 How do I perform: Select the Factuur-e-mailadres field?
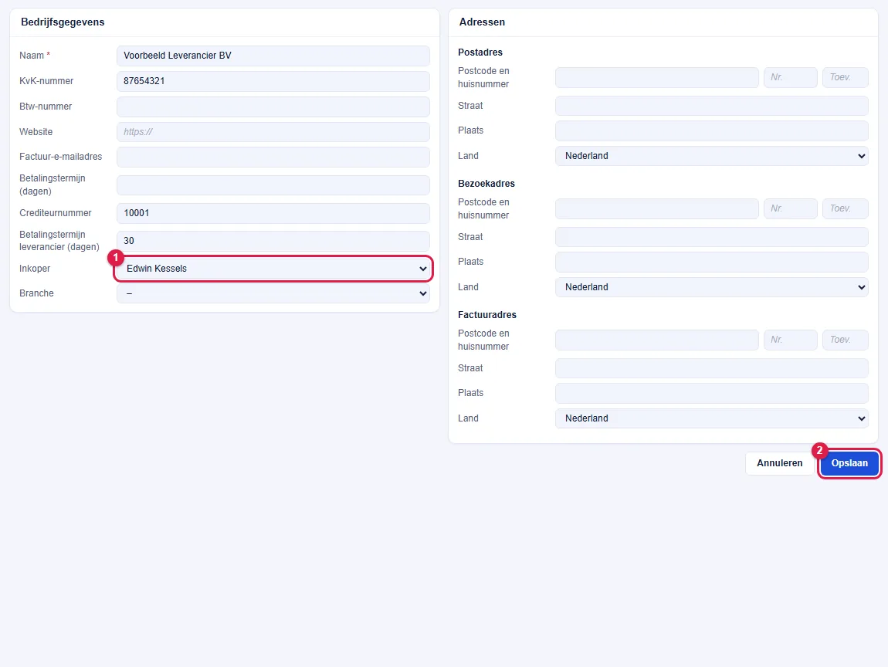273,157
